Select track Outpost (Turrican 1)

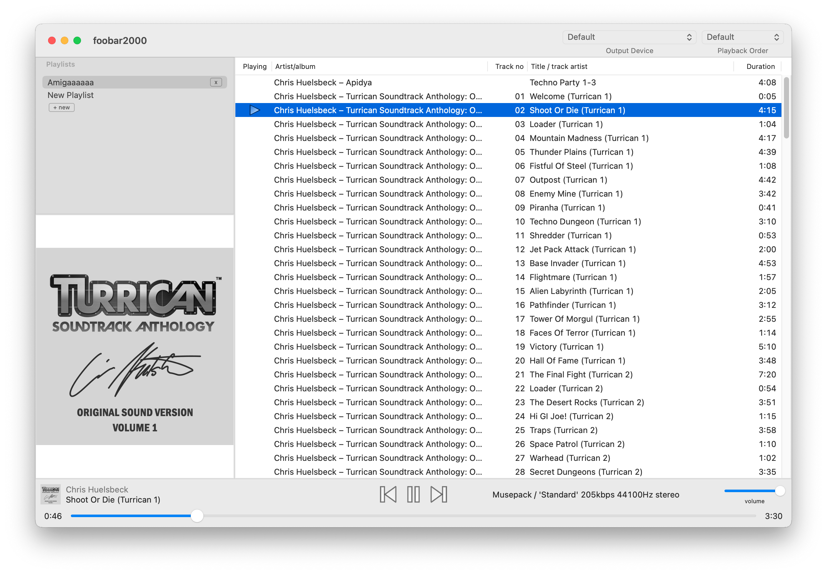[508, 180]
